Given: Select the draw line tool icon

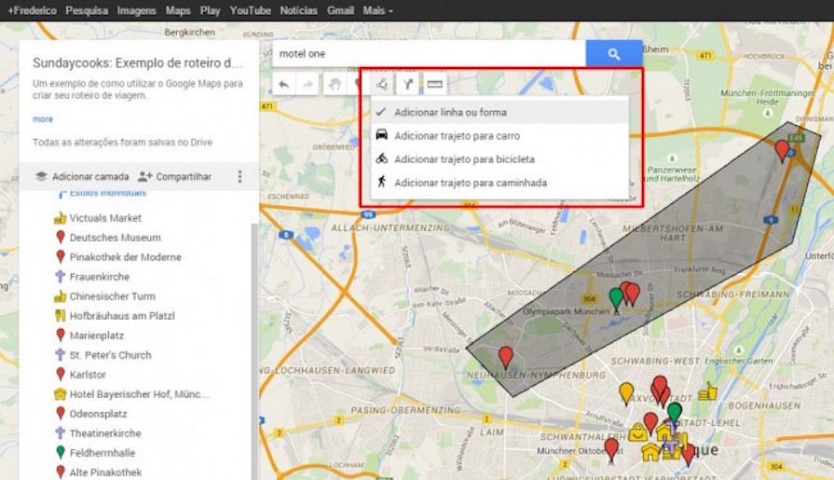Looking at the screenshot, I should 382,85.
